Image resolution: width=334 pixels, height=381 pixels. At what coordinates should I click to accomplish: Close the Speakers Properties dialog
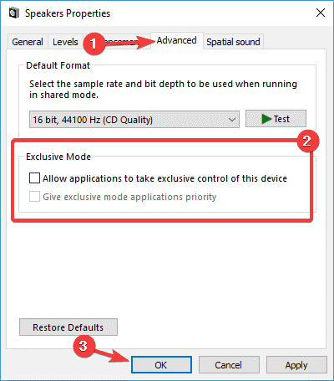(321, 13)
